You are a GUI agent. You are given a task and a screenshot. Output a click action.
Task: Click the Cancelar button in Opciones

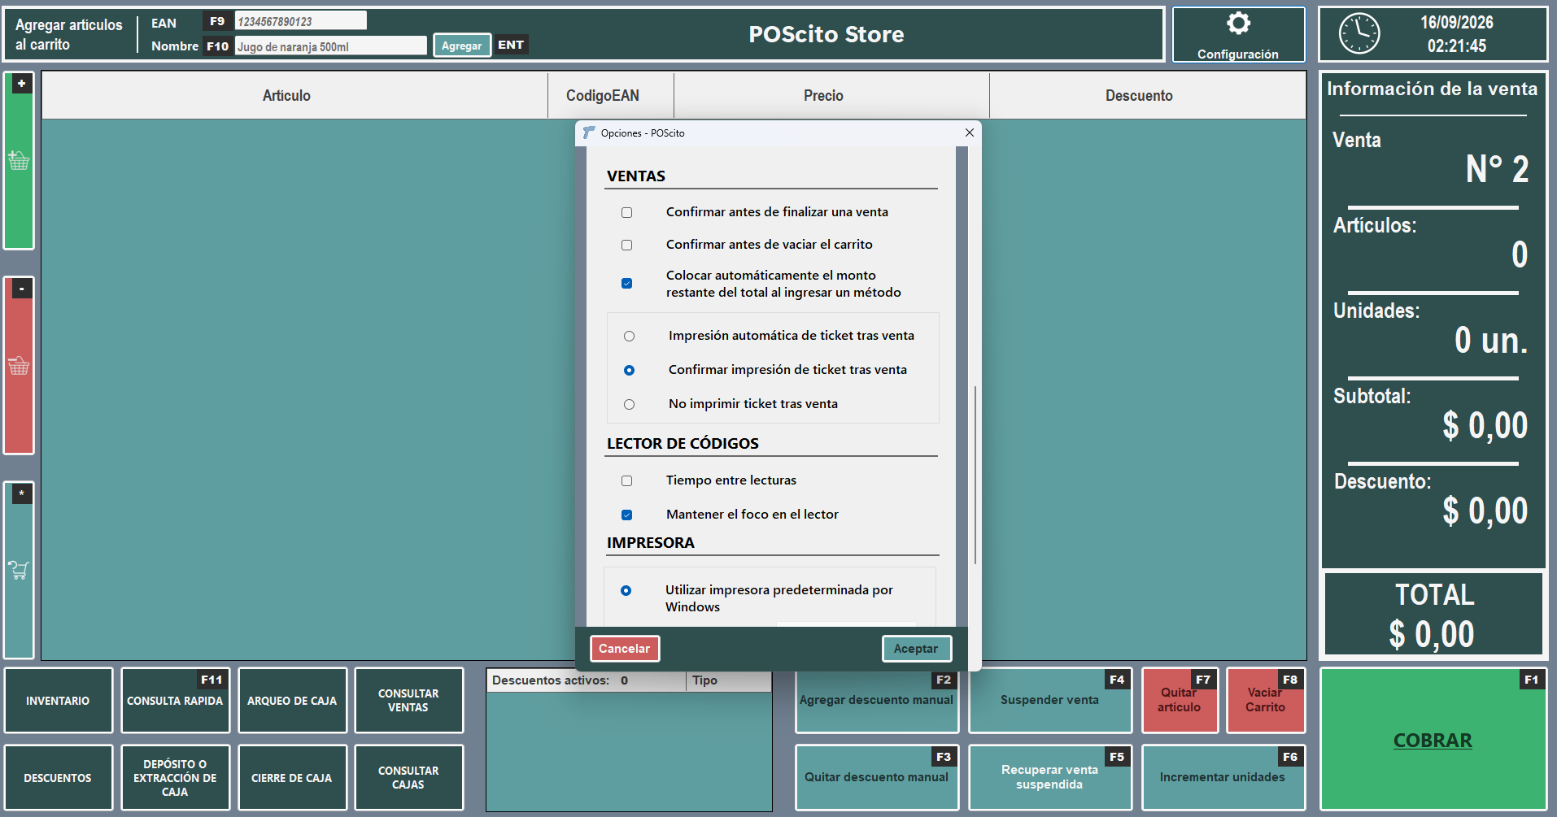tap(625, 649)
